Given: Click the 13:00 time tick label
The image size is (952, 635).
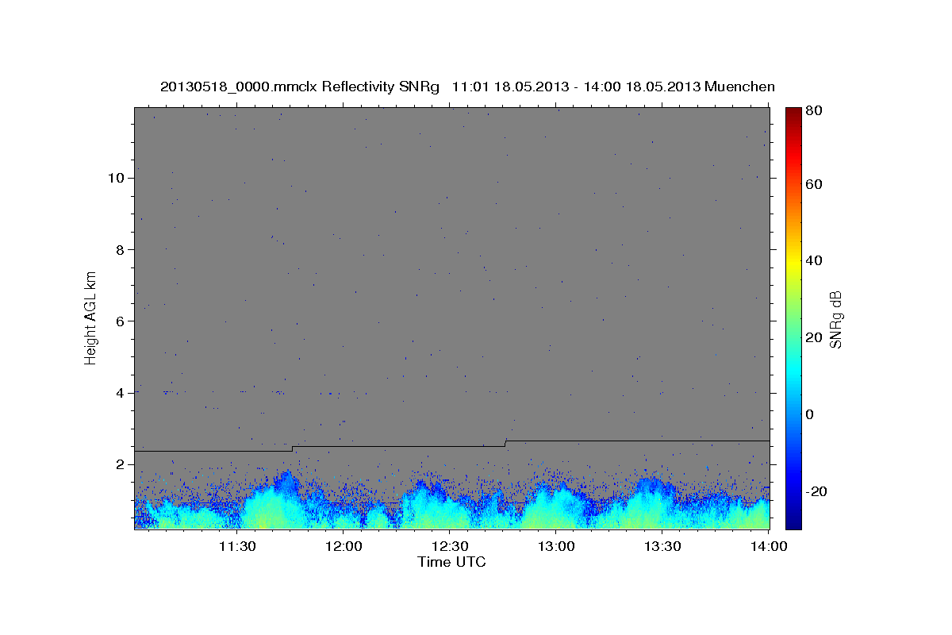Looking at the screenshot, I should pos(557,546).
